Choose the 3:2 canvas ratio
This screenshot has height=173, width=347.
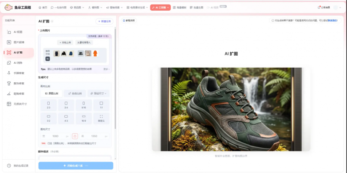coord(48,118)
